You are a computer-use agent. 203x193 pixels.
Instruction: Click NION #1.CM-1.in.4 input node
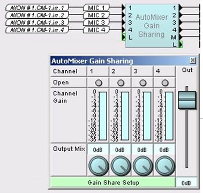pyautogui.click(x=37, y=30)
